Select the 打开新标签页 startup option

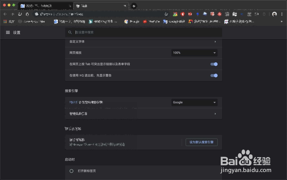[71, 171]
